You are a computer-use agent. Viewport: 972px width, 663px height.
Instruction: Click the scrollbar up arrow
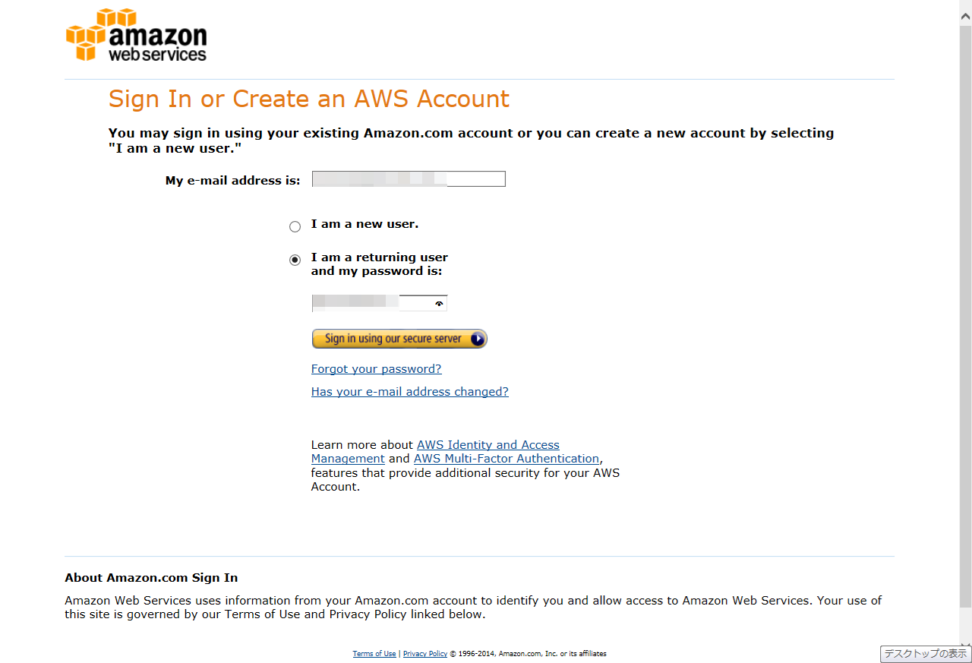(x=965, y=7)
